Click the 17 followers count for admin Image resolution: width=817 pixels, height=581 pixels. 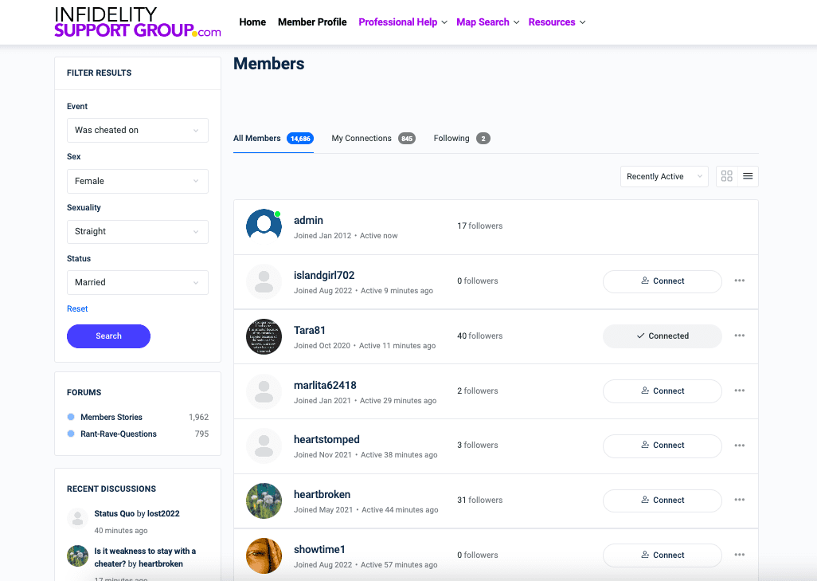pos(480,226)
